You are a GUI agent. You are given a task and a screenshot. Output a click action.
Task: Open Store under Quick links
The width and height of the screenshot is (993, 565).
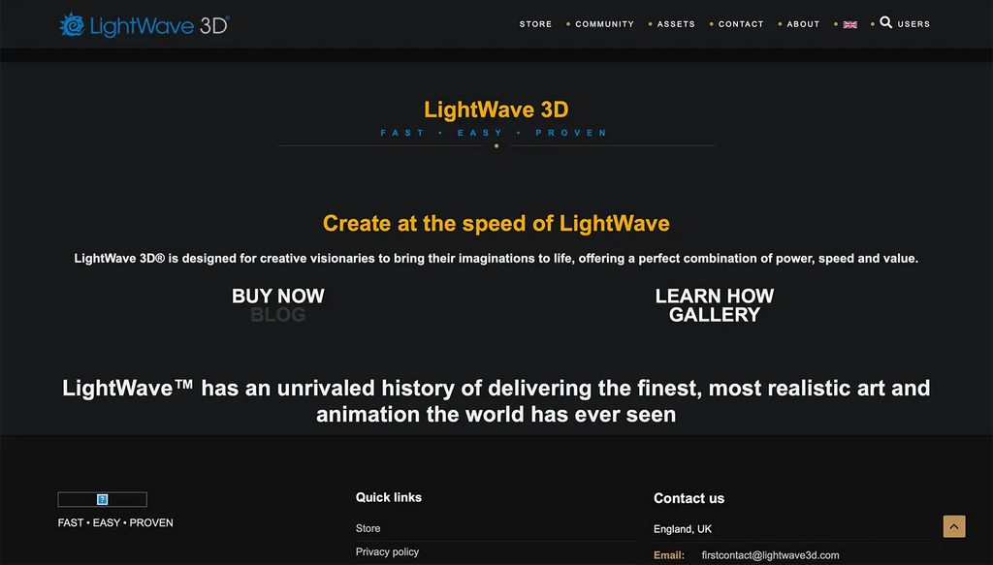click(x=368, y=528)
